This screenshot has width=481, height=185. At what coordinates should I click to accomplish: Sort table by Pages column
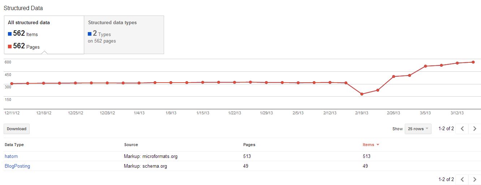[x=249, y=145]
